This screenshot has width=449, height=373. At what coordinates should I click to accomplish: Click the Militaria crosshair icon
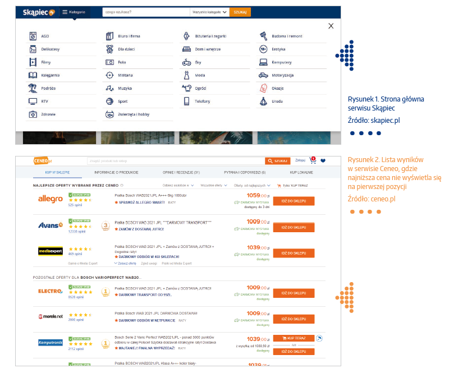(x=109, y=75)
